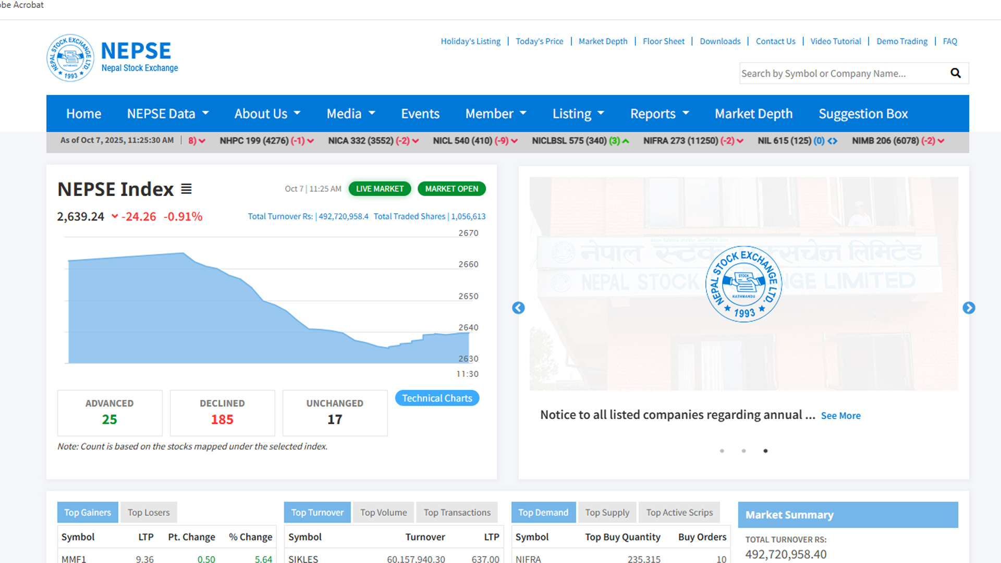The height and width of the screenshot is (563, 1001).
Task: Select the first carousel dot indicator
Action: click(x=722, y=451)
